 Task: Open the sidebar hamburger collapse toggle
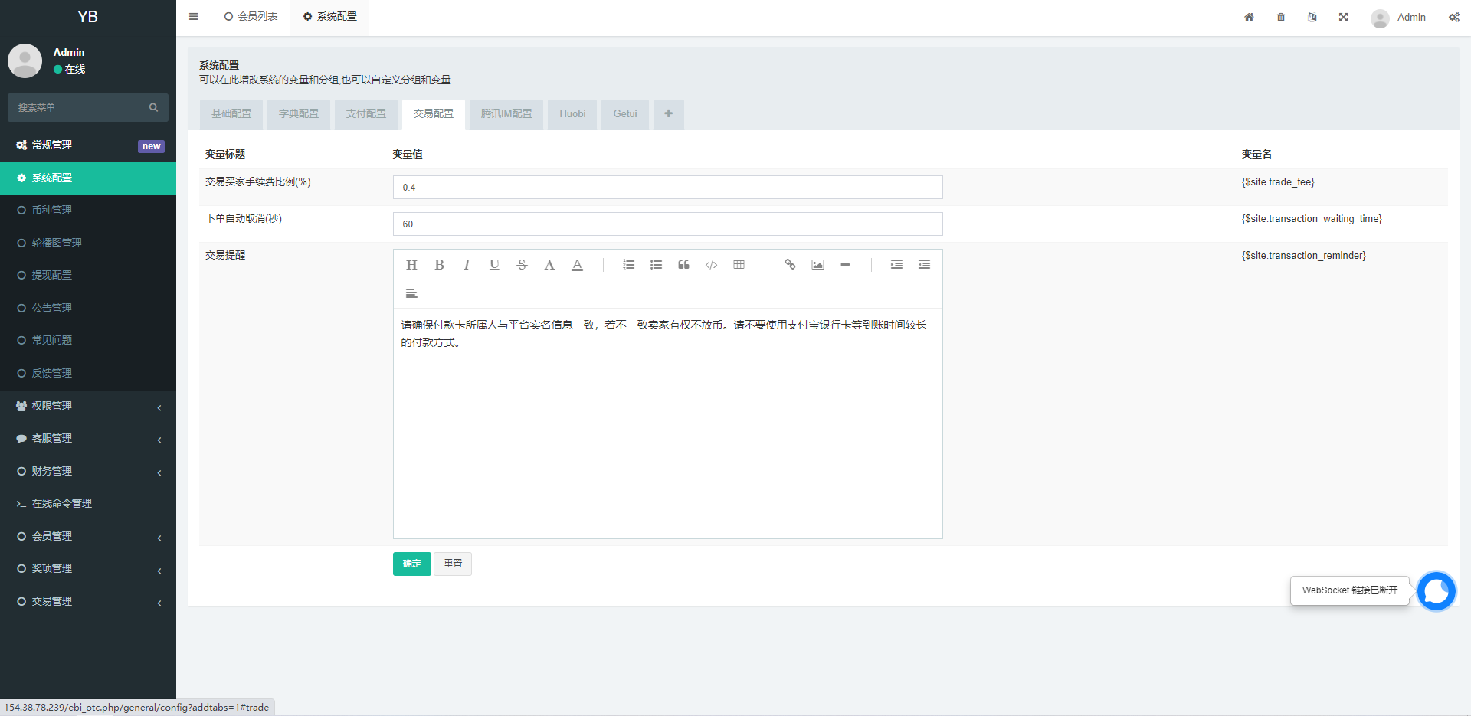tap(193, 16)
